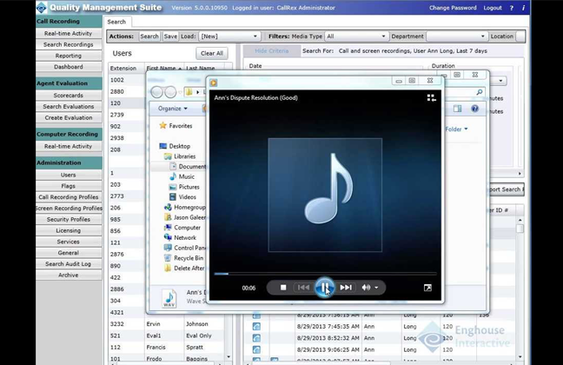Click the playback seek bar

(325, 274)
